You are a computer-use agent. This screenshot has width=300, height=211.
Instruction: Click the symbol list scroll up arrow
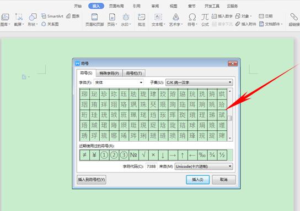(x=230, y=91)
